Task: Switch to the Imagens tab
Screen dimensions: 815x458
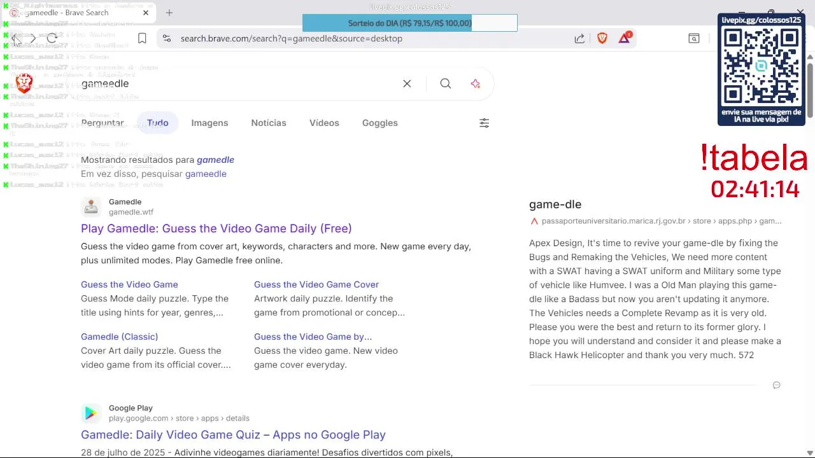Action: point(209,123)
